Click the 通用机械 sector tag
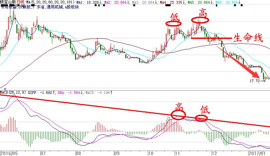 tap(55, 7)
